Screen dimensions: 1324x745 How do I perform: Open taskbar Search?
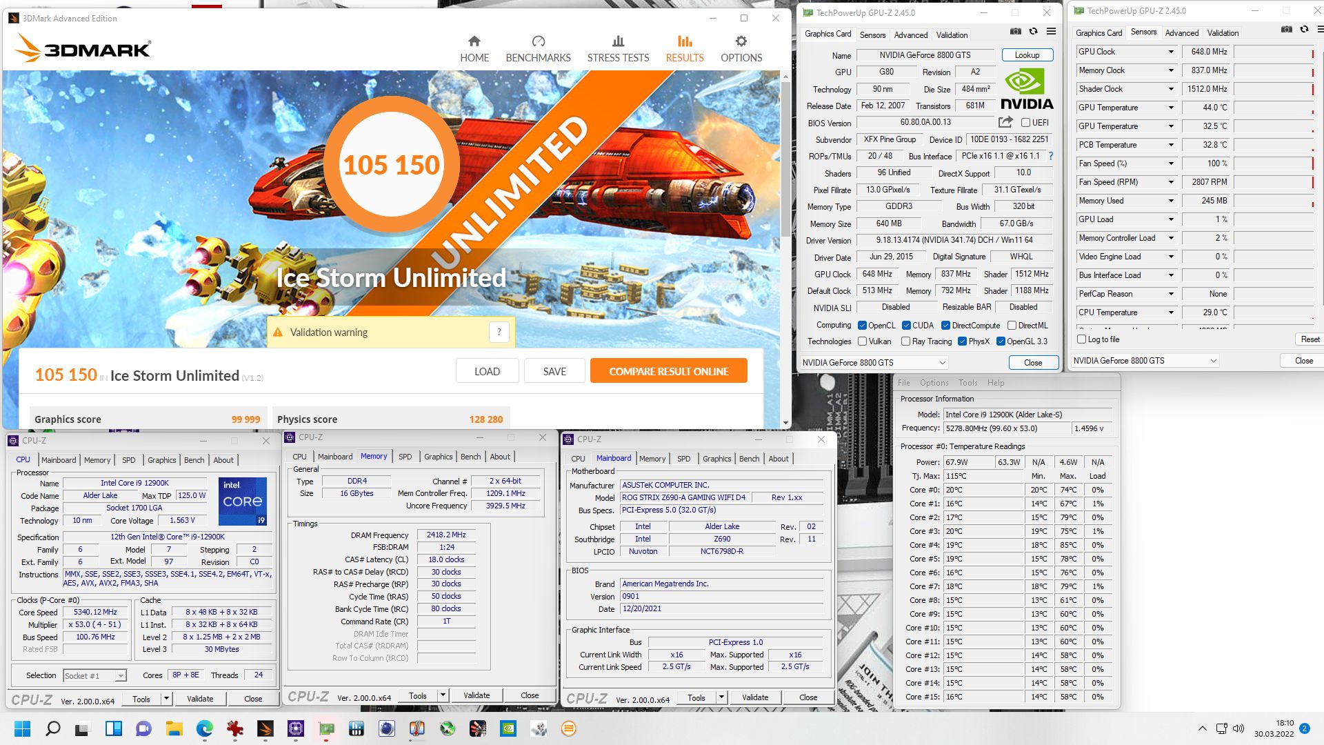click(53, 728)
